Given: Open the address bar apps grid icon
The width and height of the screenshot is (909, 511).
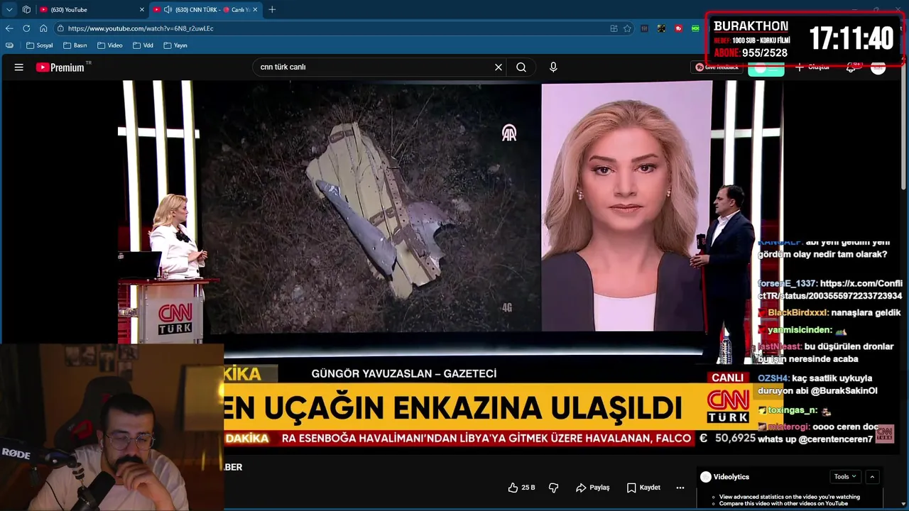Looking at the screenshot, I should coord(614,28).
